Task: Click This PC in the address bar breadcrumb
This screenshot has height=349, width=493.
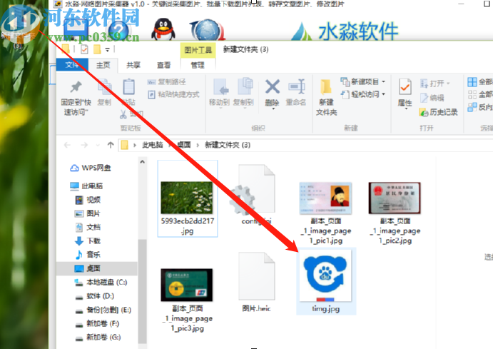Action: click(x=153, y=145)
